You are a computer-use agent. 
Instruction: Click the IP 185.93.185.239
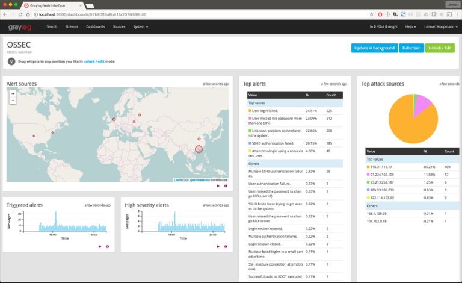click(x=382, y=190)
